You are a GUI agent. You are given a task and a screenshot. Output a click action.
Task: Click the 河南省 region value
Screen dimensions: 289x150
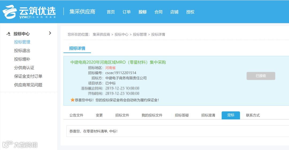(111, 68)
